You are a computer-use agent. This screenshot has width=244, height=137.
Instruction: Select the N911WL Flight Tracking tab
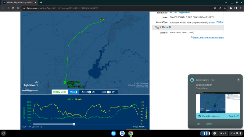coord(20,2)
